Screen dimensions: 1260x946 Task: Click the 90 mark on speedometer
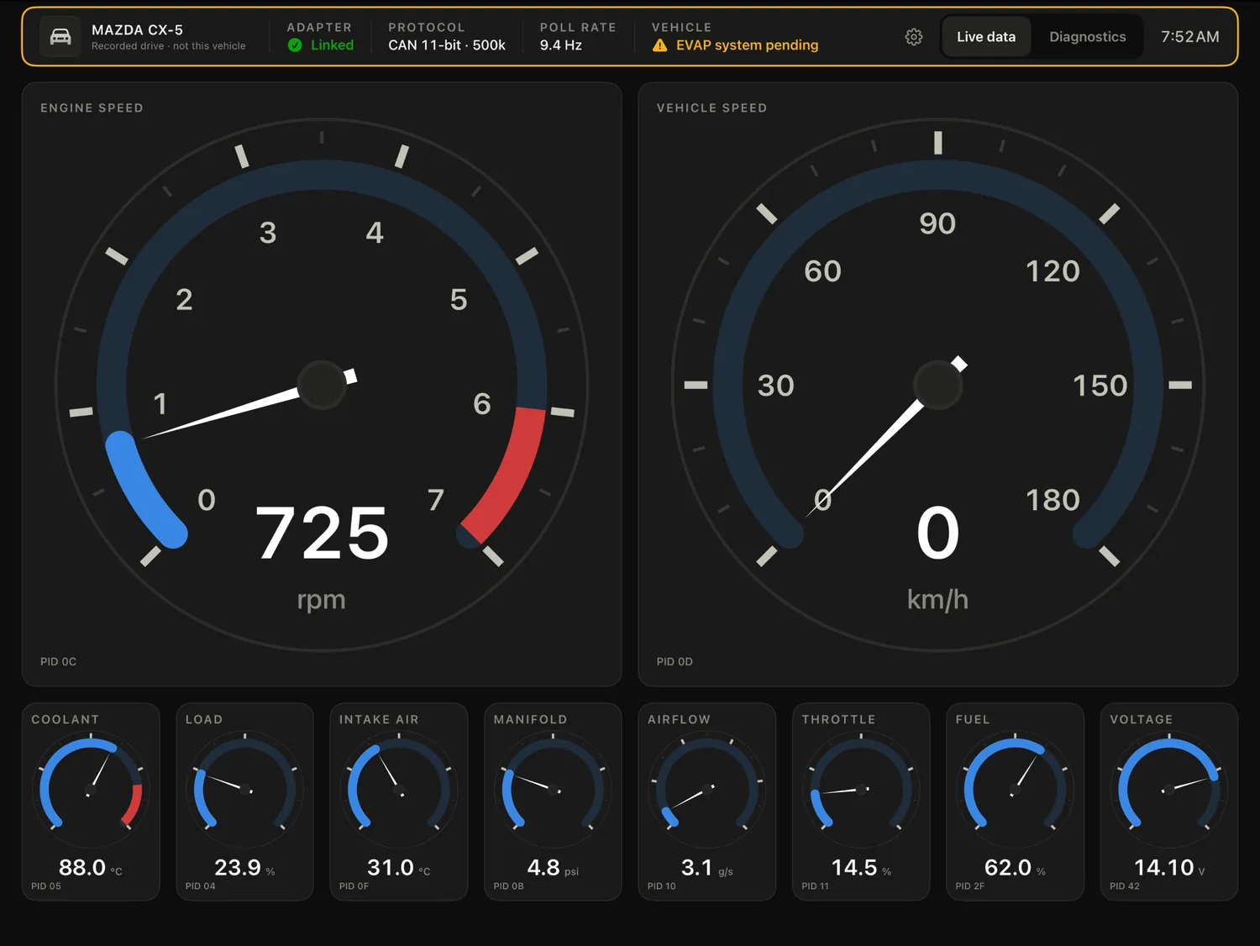pyautogui.click(x=937, y=223)
